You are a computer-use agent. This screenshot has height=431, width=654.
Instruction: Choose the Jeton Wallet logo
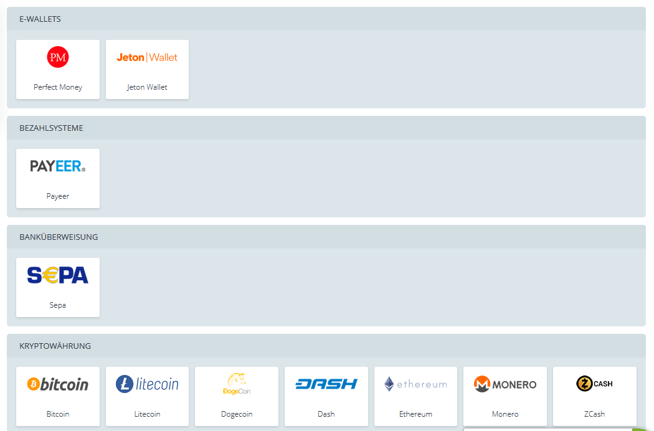click(x=147, y=57)
